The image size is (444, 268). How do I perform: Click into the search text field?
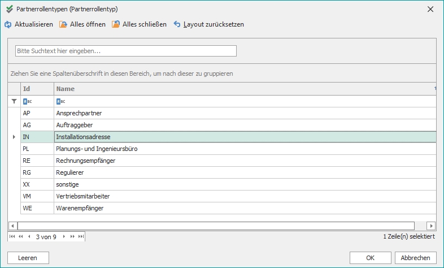125,51
